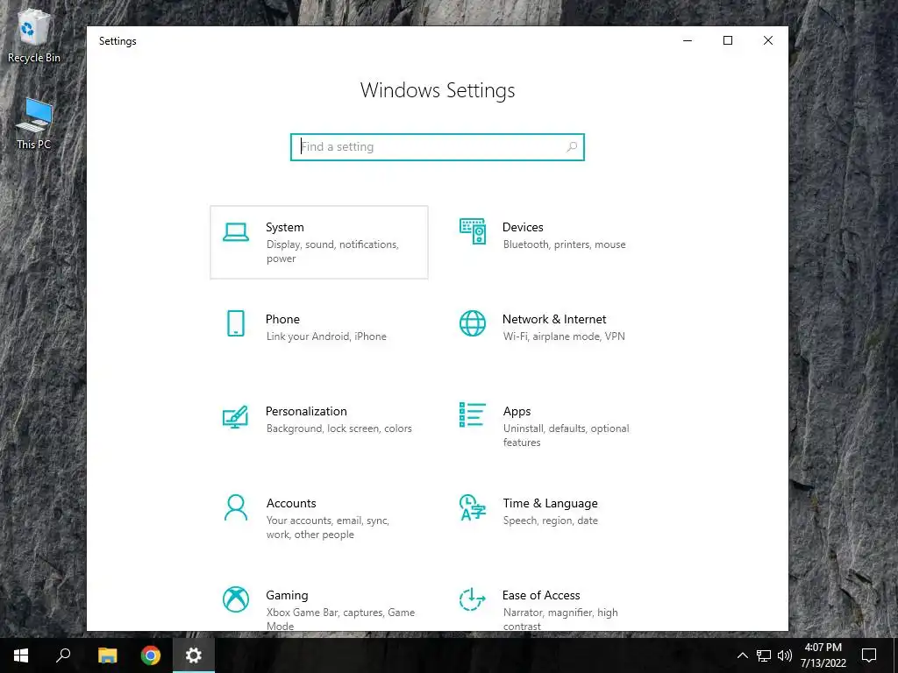
Task: Click 'Bluetooth, printers, mouse' description
Action: 564,244
